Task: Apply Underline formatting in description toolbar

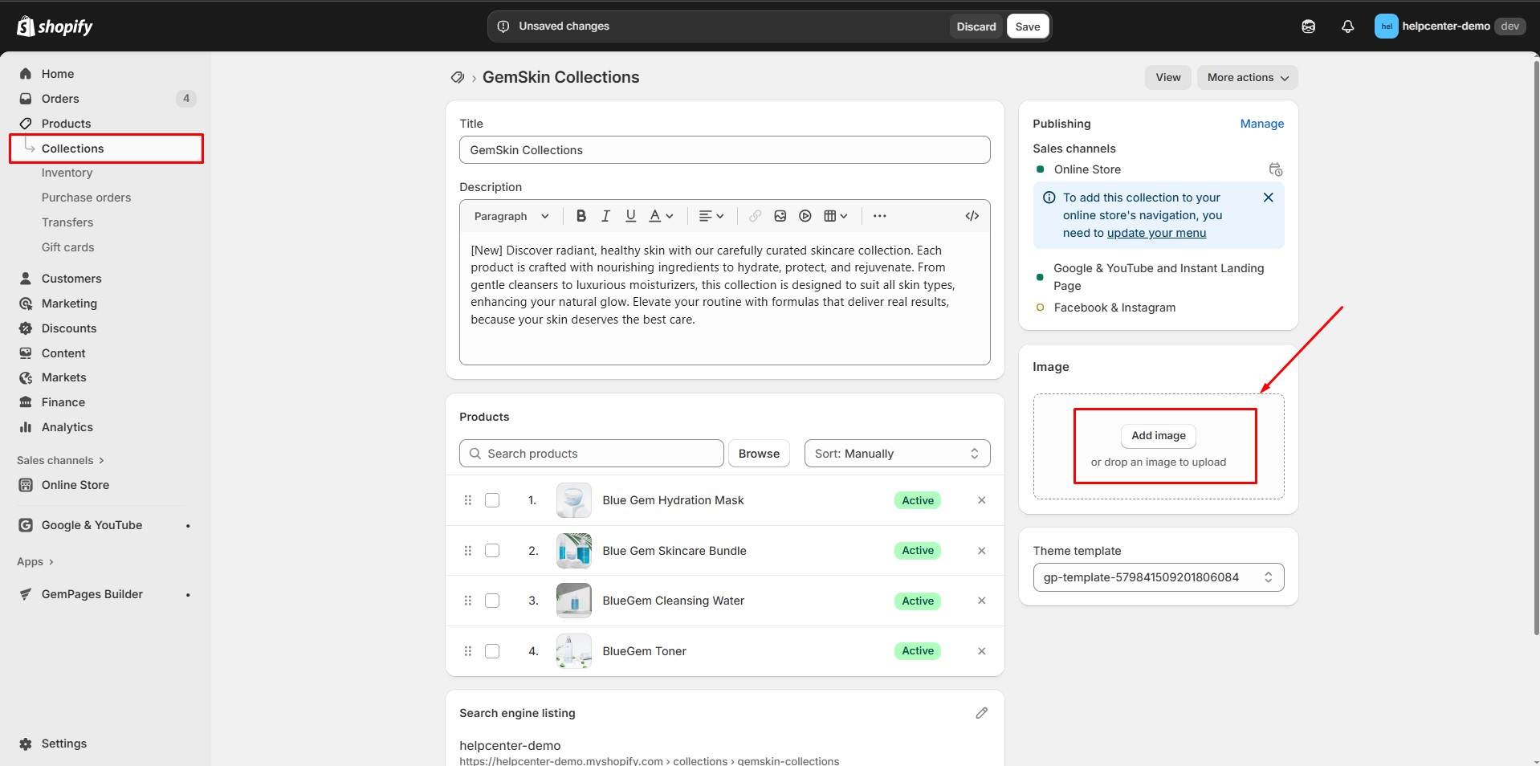Action: point(631,216)
